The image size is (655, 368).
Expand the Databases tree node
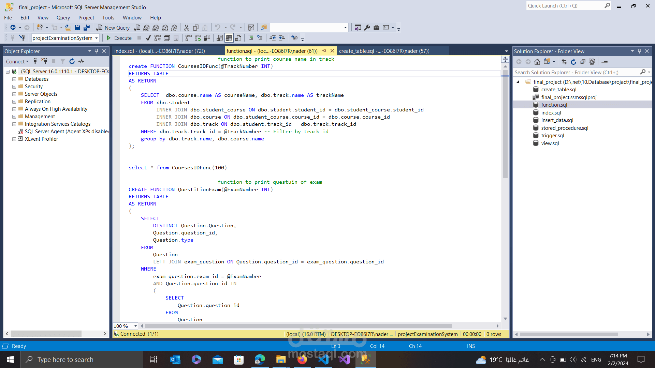[x=14, y=79]
